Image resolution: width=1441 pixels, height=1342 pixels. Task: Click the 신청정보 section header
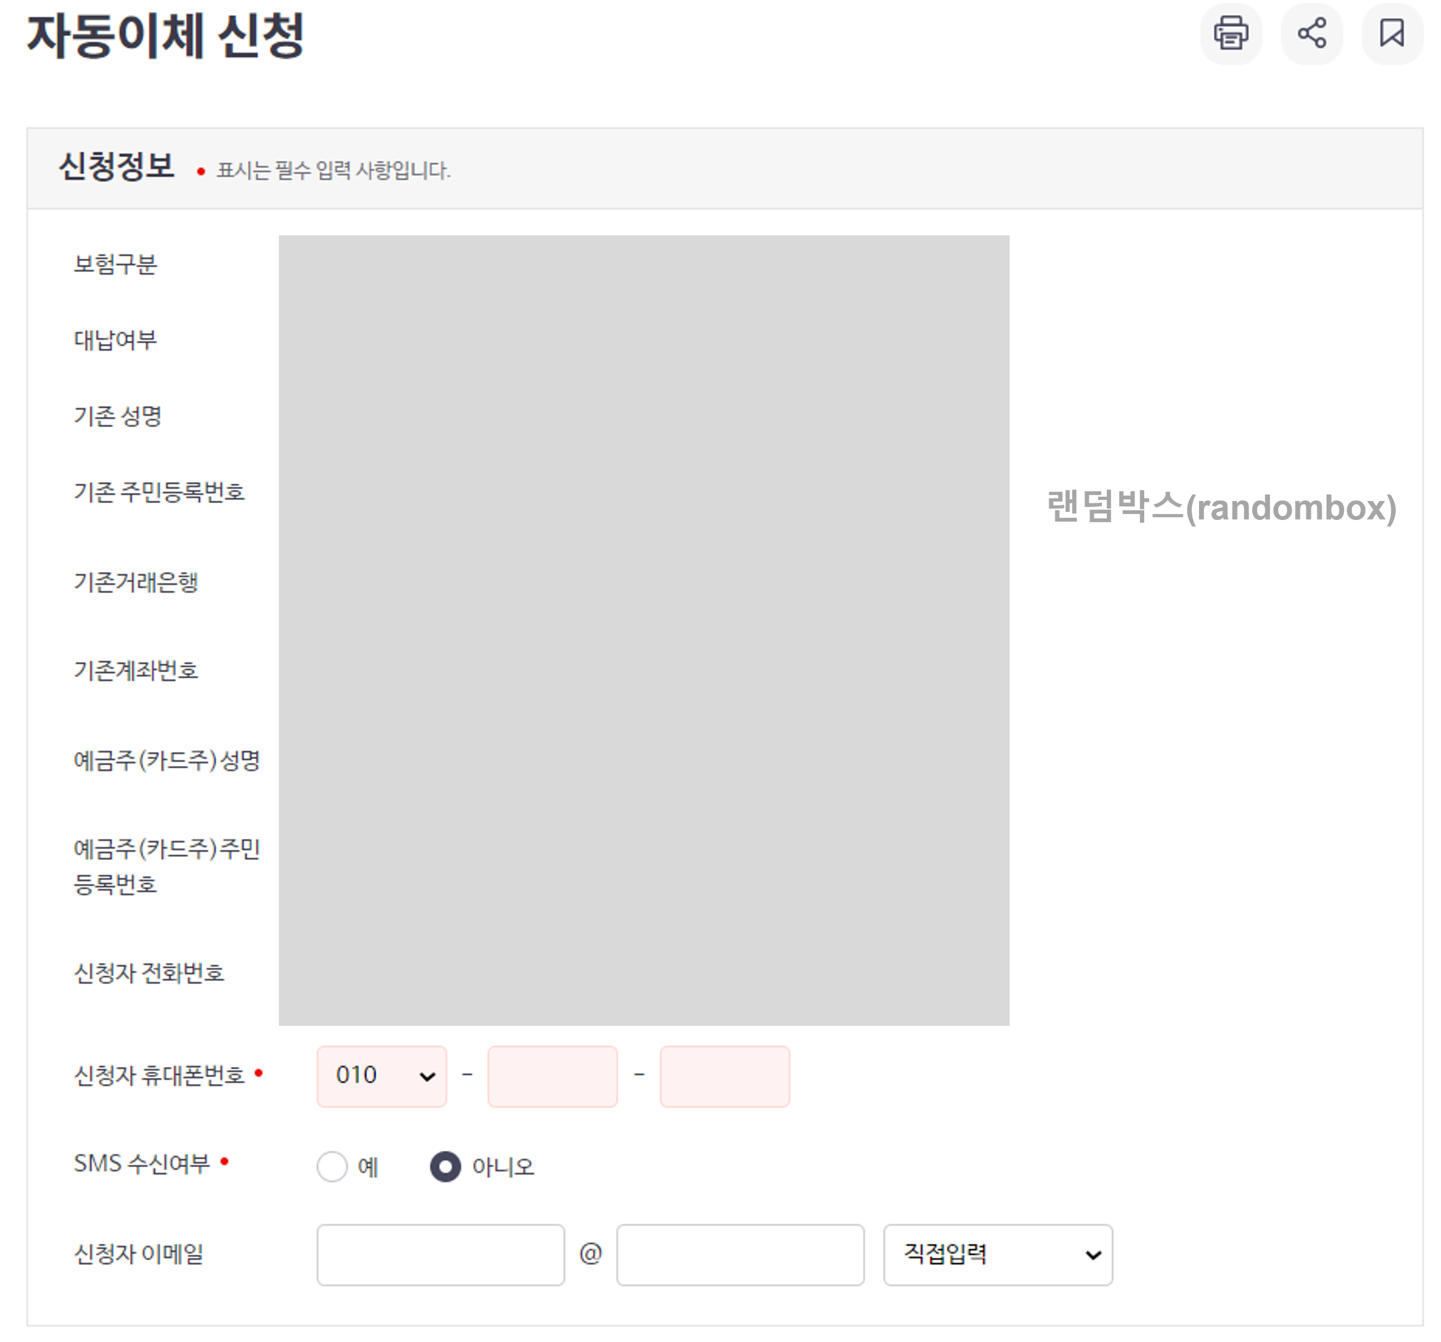point(116,166)
